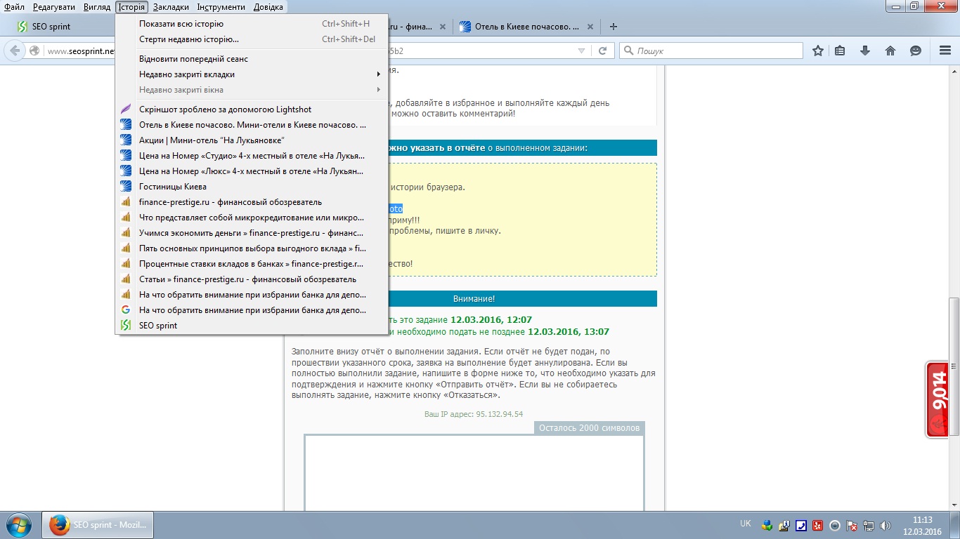Open history entry Учимся экономить деньги

pos(252,233)
